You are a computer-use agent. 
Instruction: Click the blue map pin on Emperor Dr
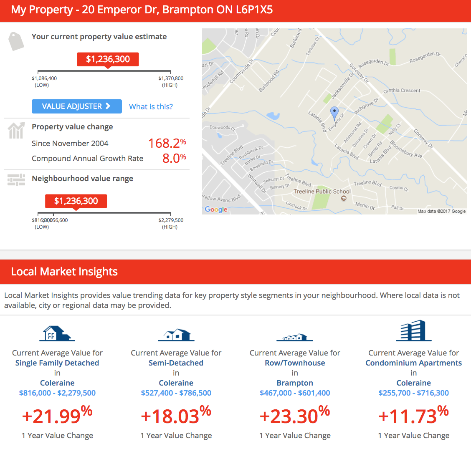pyautogui.click(x=334, y=113)
